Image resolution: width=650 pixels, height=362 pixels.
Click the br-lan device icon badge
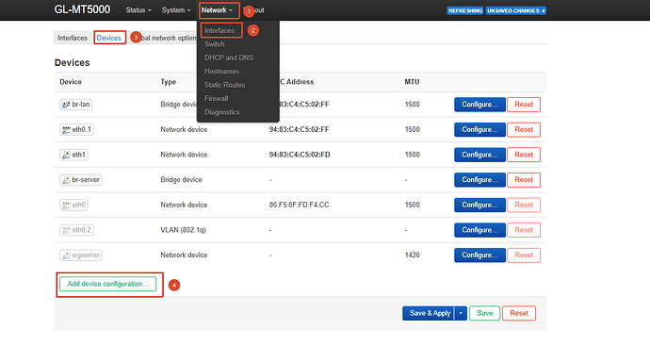(75, 105)
